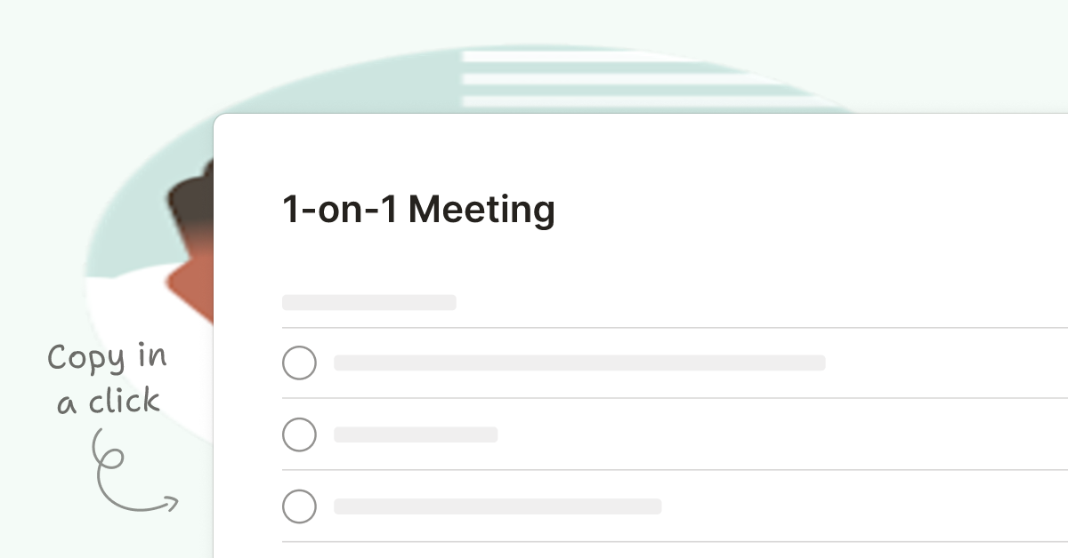Select the gray section header placeholder
This screenshot has width=1068, height=558.
pos(368,303)
